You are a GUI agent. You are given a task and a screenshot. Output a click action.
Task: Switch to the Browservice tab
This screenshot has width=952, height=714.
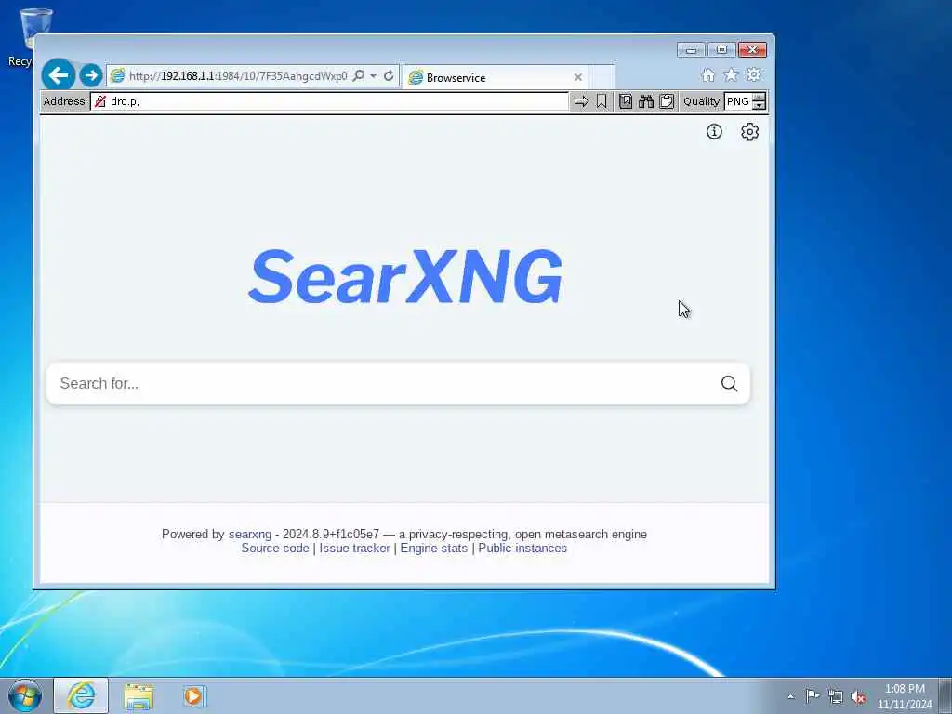point(495,77)
